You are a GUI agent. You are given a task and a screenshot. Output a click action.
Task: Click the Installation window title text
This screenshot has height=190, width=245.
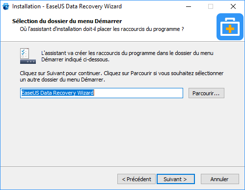(67, 6)
